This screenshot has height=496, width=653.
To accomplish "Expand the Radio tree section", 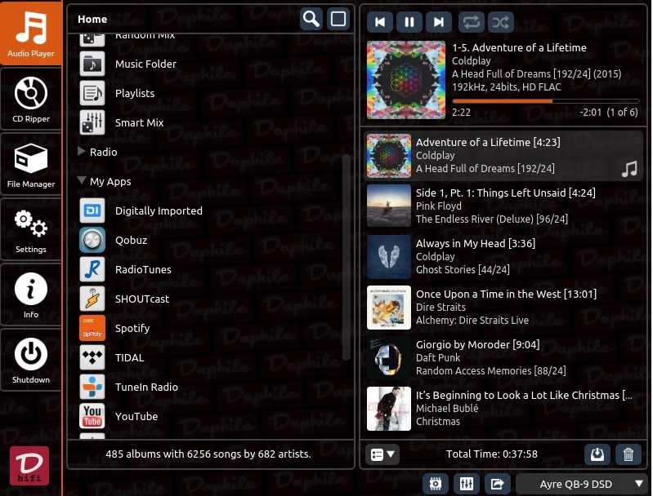I will (x=82, y=152).
